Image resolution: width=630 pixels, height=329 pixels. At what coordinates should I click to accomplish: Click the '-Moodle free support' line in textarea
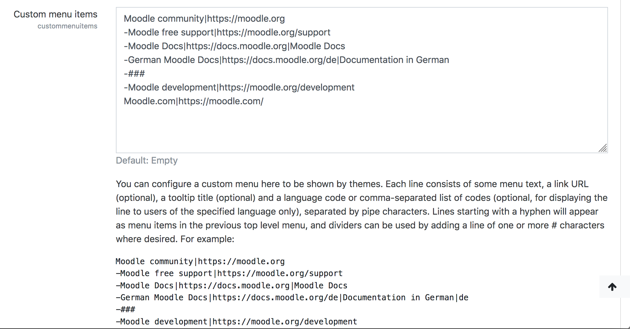(x=227, y=32)
